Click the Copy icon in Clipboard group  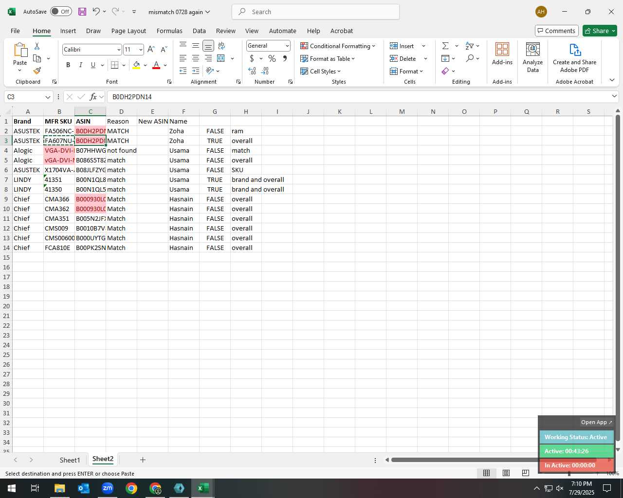point(37,58)
